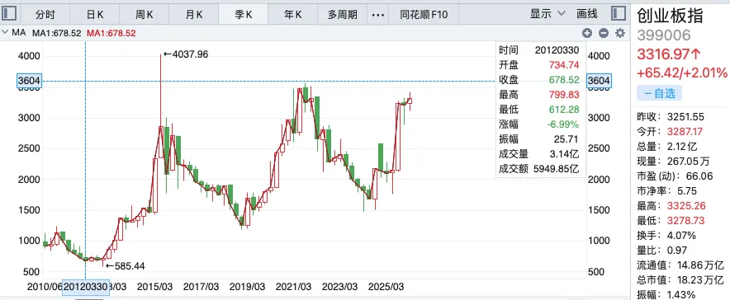The image size is (730, 300).
Task: Open the 显示 dropdown
Action: (x=548, y=14)
